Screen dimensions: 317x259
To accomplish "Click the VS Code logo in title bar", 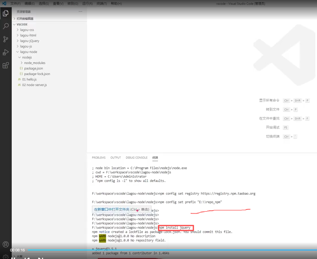I will [x=4, y=4].
